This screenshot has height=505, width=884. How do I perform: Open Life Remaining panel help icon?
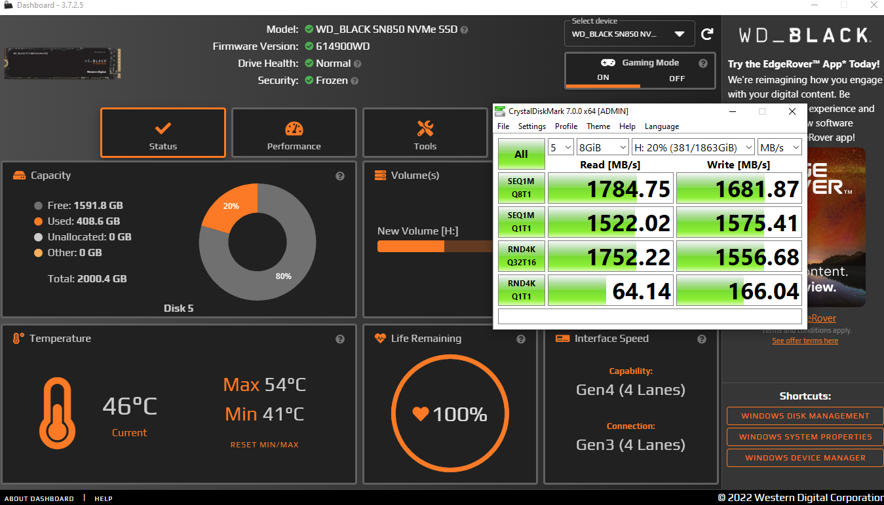coord(521,339)
